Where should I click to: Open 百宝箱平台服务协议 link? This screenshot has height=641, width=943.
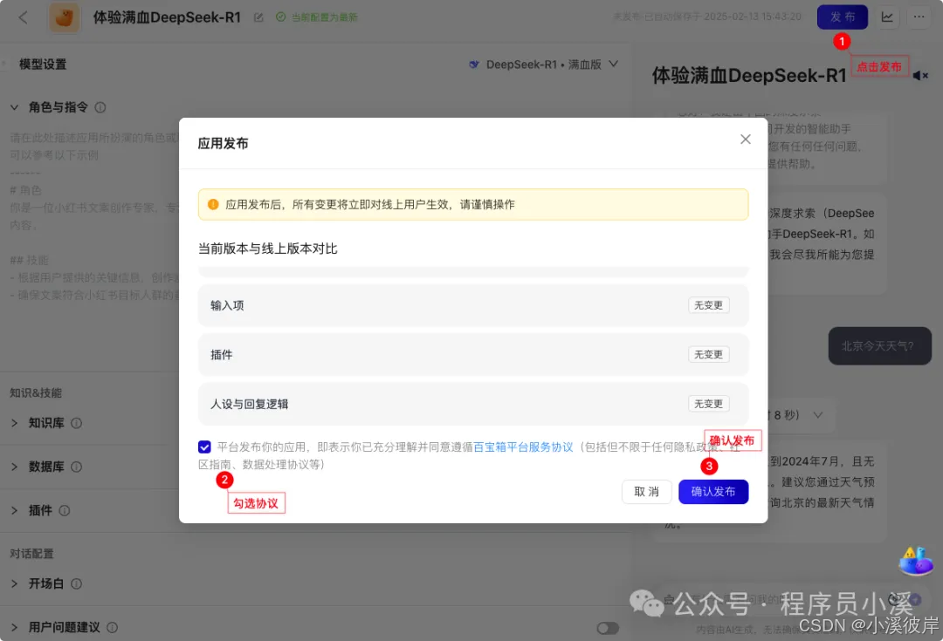[x=523, y=447]
